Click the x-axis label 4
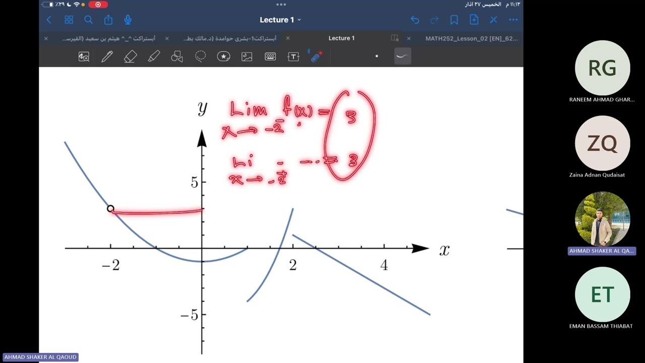Screen dimensions: 645x363 (384, 265)
